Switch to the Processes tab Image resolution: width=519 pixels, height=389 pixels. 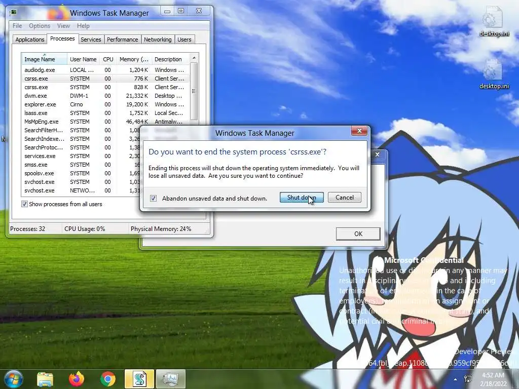tap(62, 38)
